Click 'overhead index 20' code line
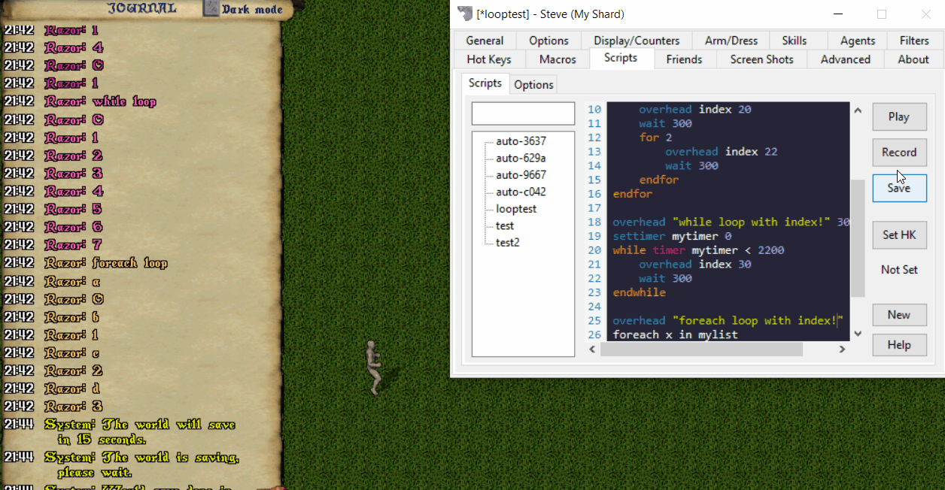Screen dimensions: 945x490 tap(695, 110)
